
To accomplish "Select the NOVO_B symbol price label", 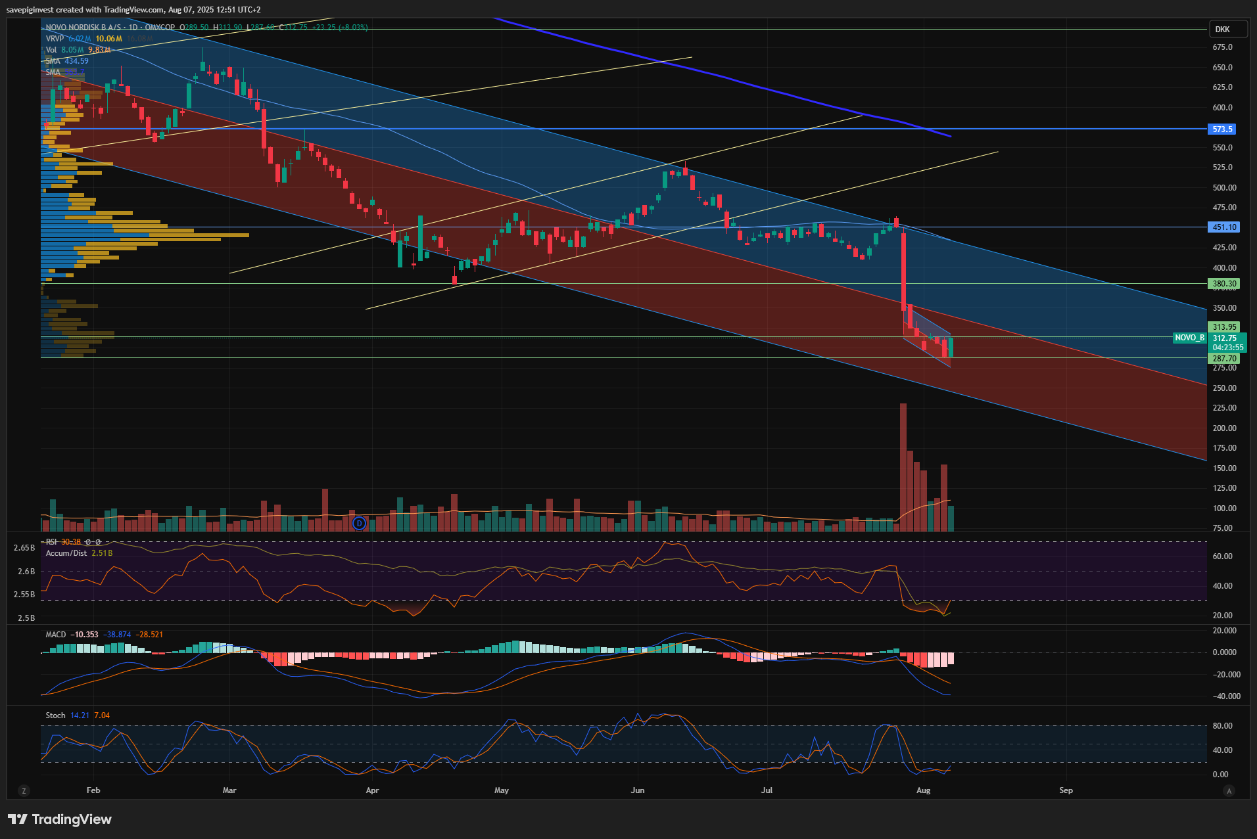I will click(x=1190, y=338).
